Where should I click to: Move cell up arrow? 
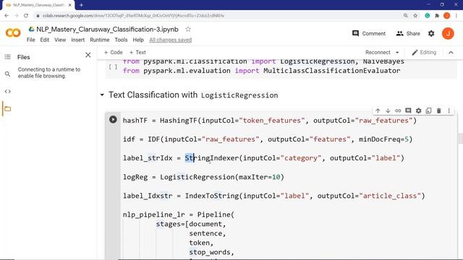click(378, 110)
